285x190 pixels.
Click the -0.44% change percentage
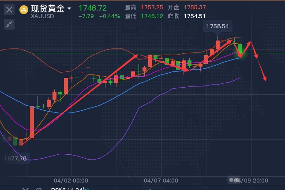click(110, 16)
